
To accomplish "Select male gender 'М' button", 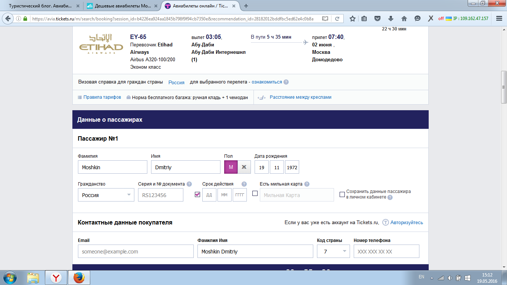I will point(231,167).
